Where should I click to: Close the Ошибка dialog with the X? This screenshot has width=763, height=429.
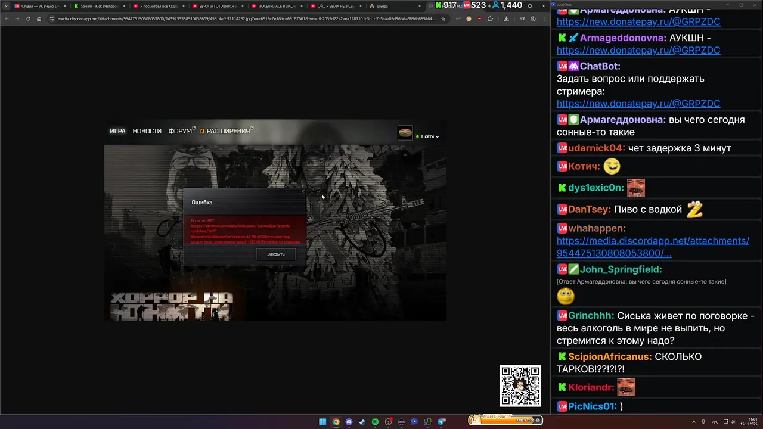(x=302, y=191)
